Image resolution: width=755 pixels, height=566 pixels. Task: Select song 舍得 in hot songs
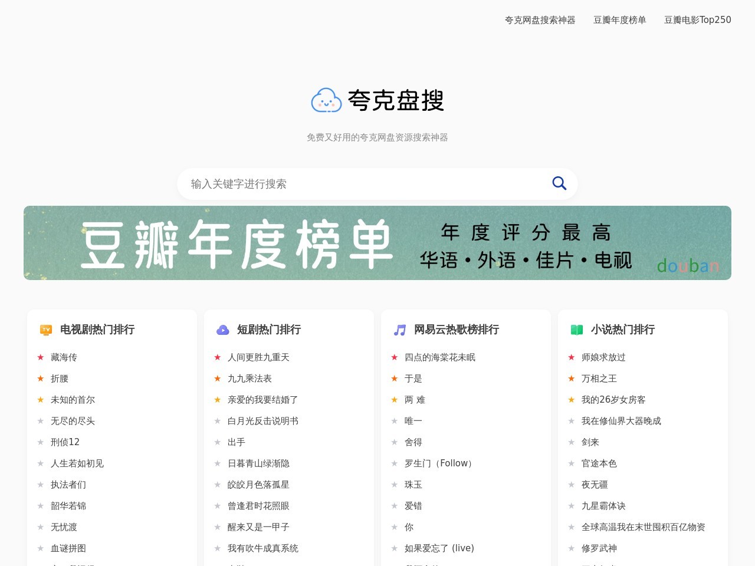(x=413, y=442)
